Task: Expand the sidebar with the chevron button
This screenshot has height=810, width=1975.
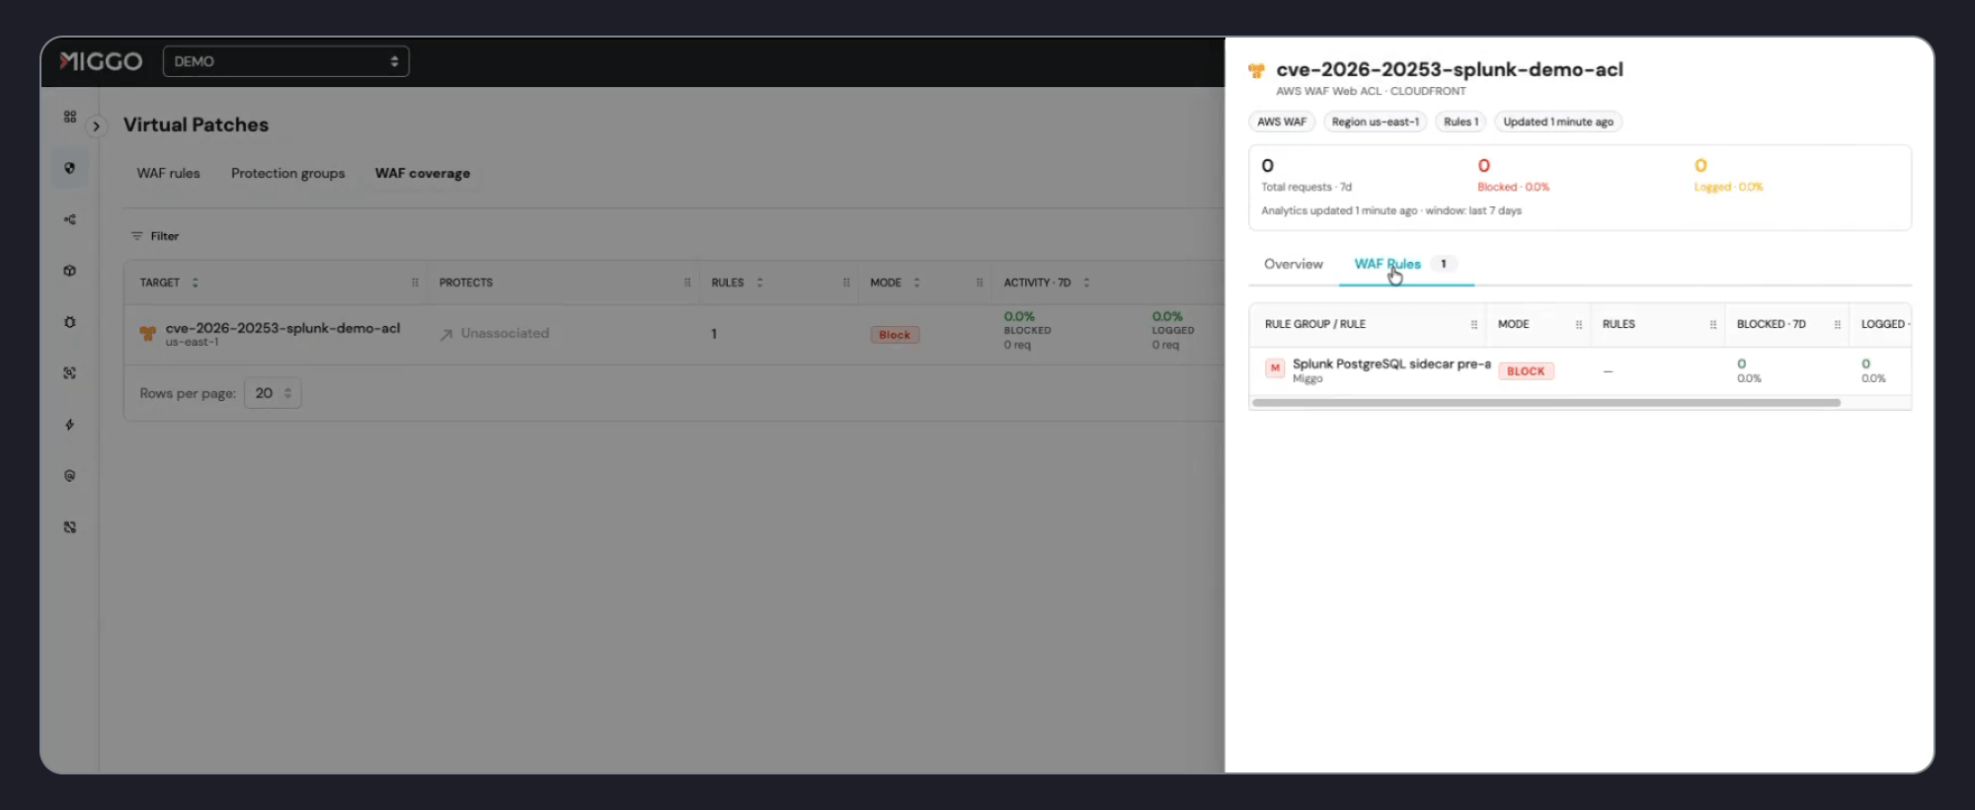Action: tap(96, 126)
